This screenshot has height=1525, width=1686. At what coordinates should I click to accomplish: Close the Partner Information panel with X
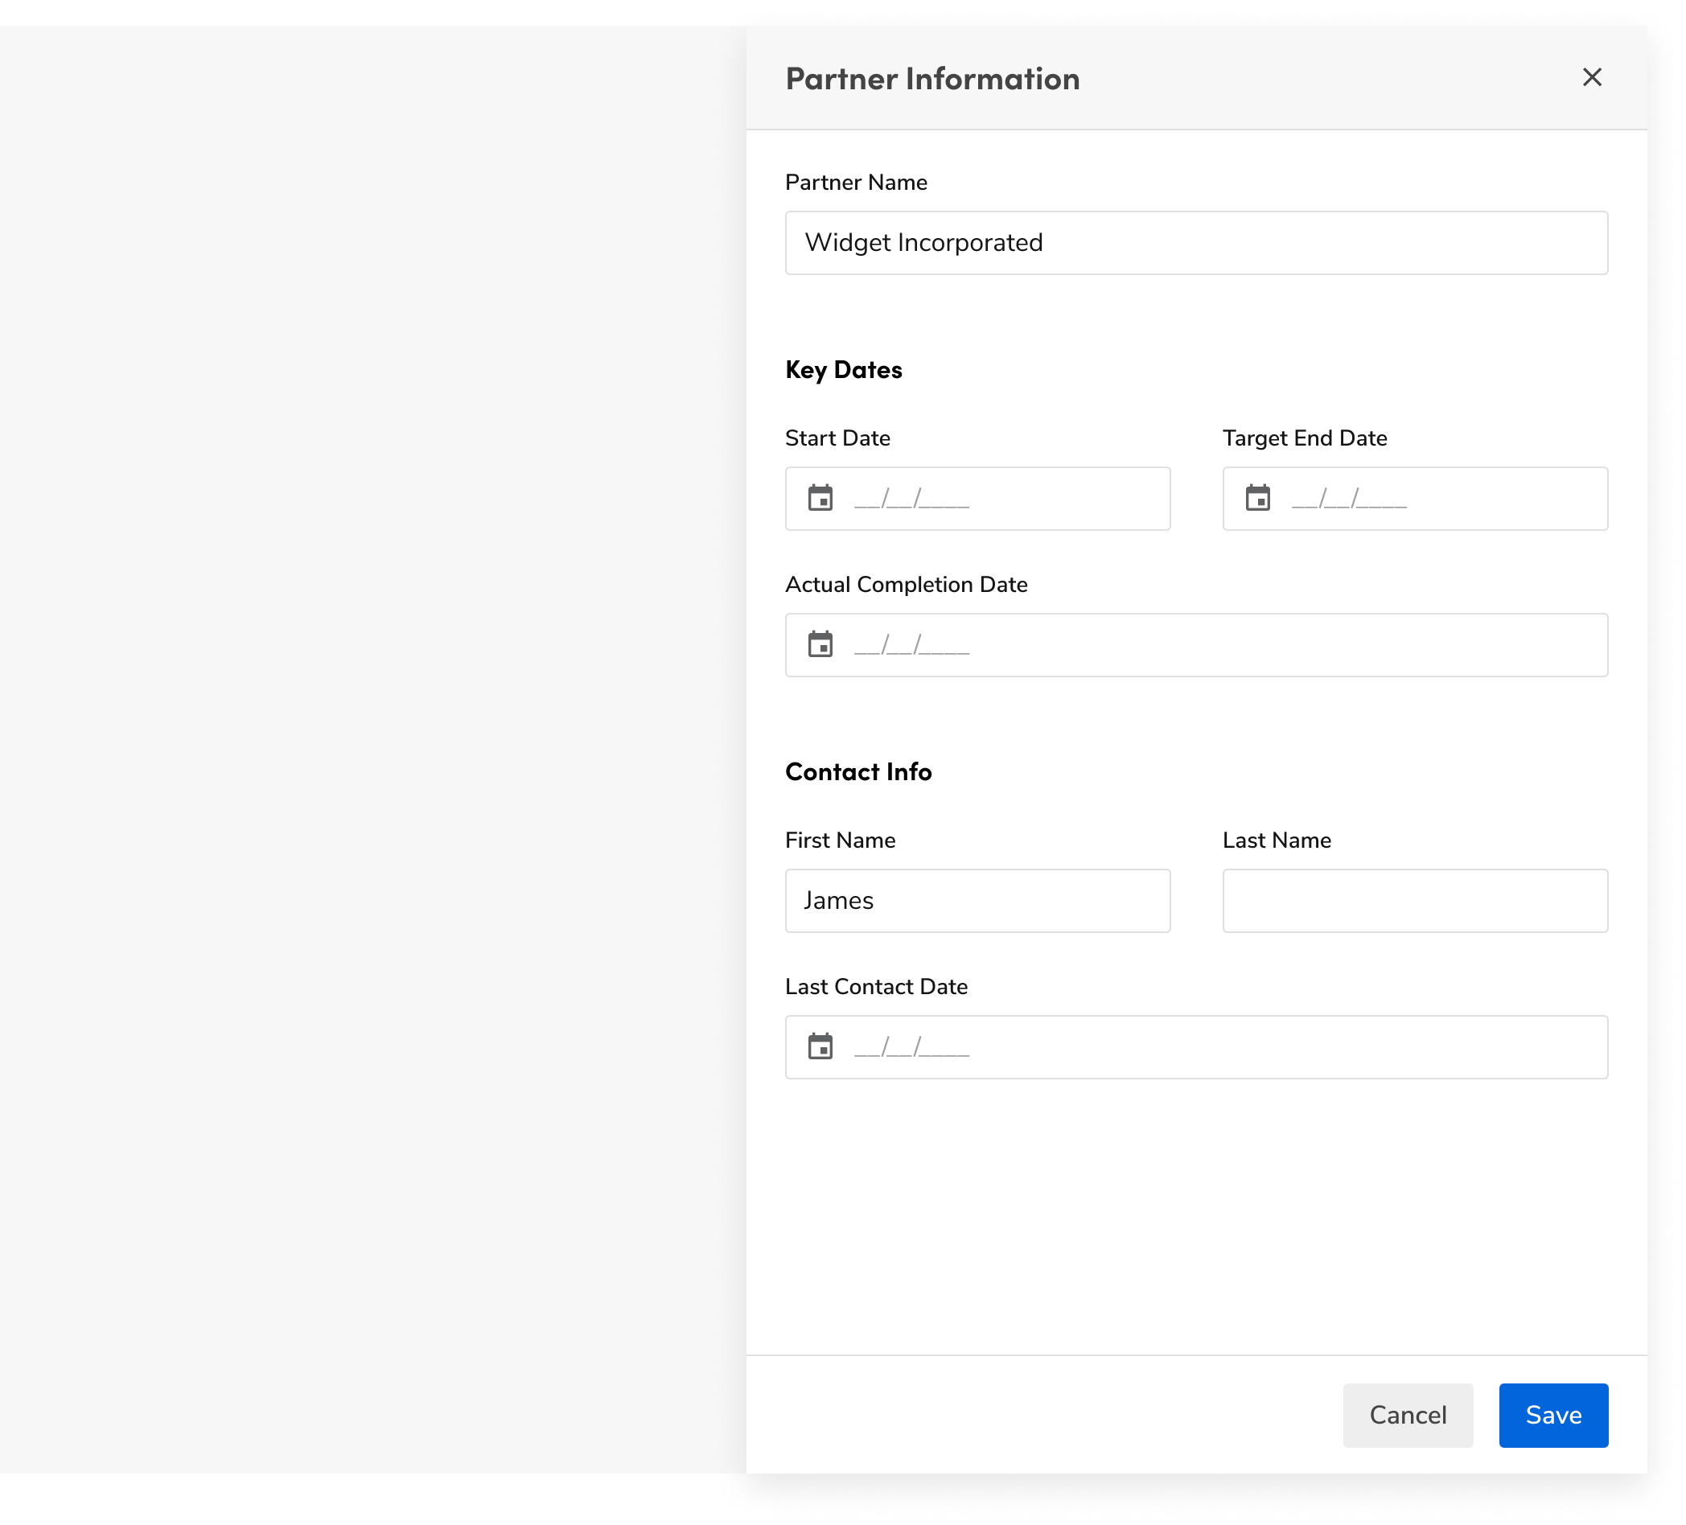coord(1592,78)
